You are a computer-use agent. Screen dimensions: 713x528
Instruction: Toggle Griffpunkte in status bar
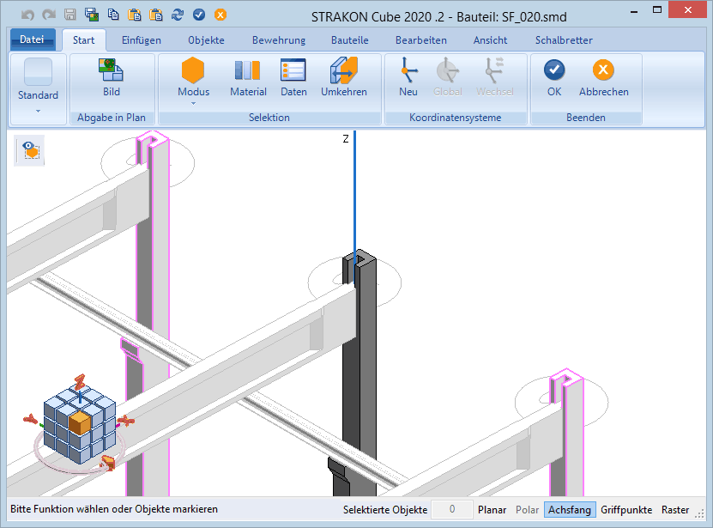(626, 510)
